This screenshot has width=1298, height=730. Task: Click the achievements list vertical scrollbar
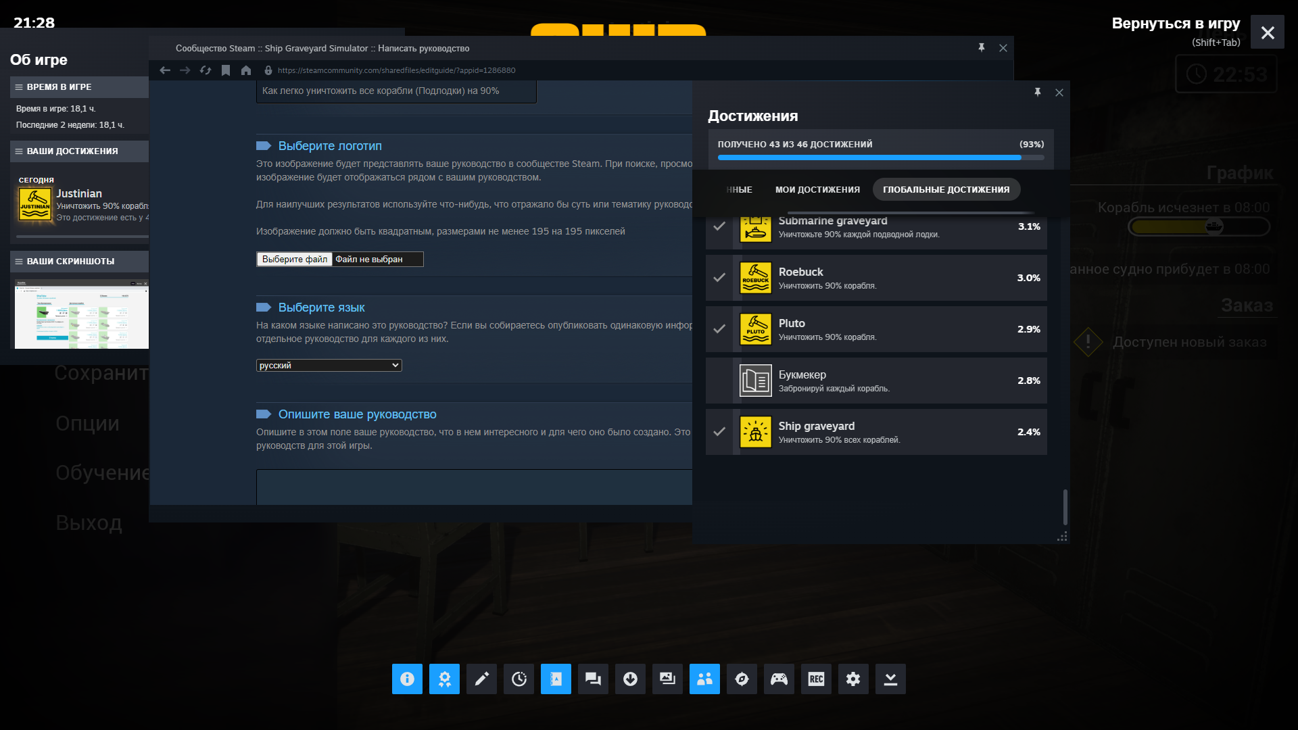[x=1065, y=507]
